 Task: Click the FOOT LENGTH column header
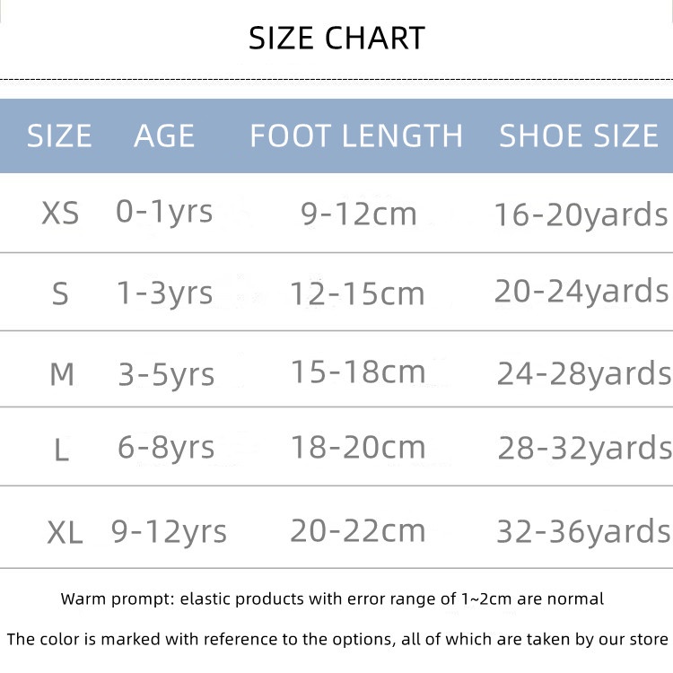pos(356,135)
